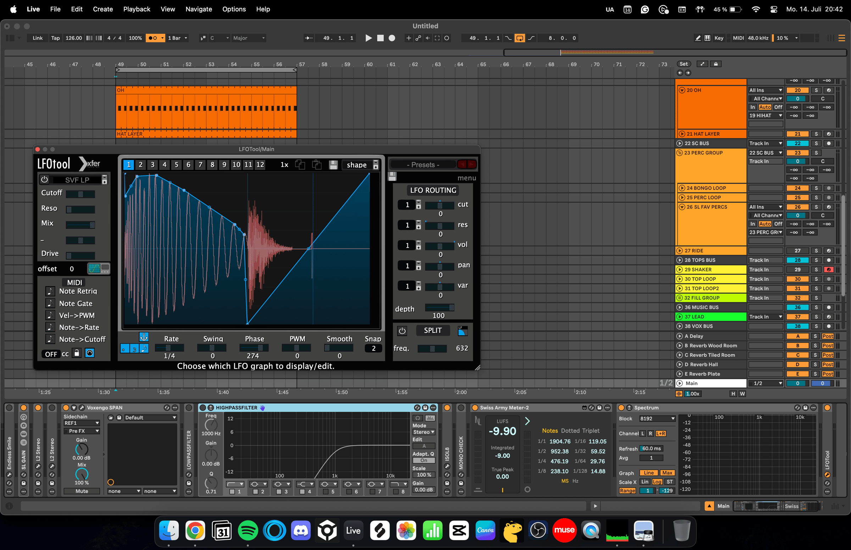Open Discord from the Dock
This screenshot has height=550, width=851.
(x=301, y=531)
